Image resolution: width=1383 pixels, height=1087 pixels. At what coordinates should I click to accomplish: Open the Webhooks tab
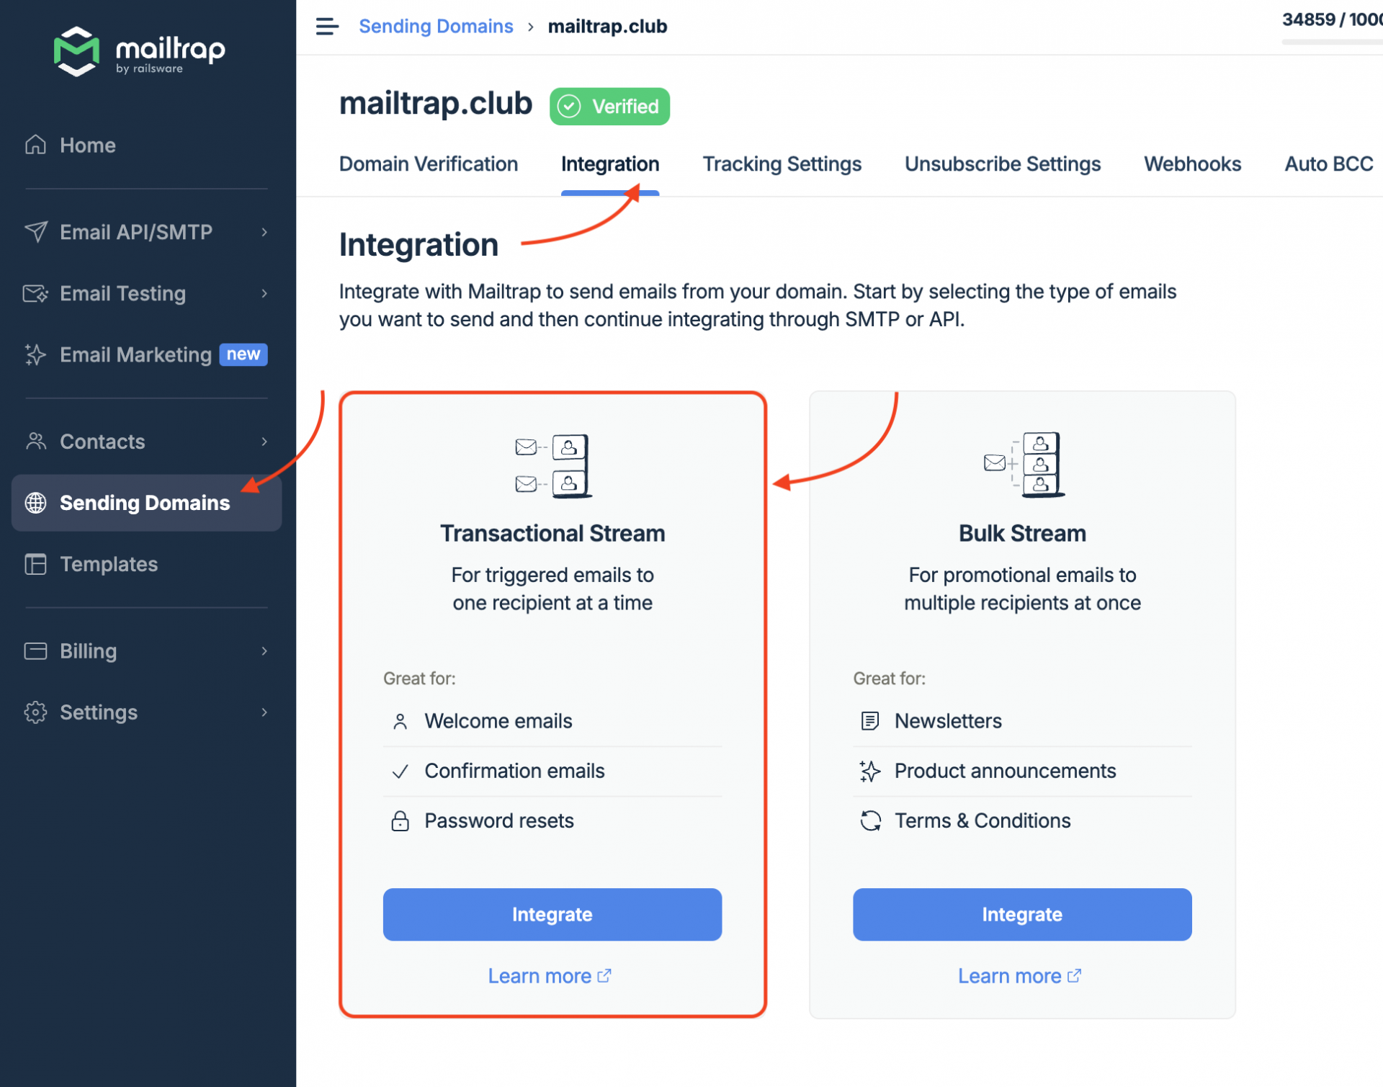click(x=1192, y=164)
